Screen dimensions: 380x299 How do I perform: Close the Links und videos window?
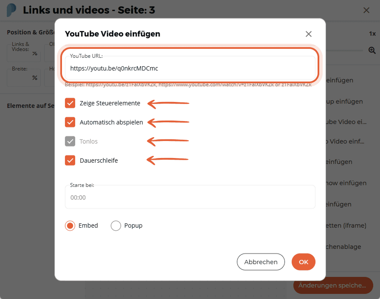point(366,10)
